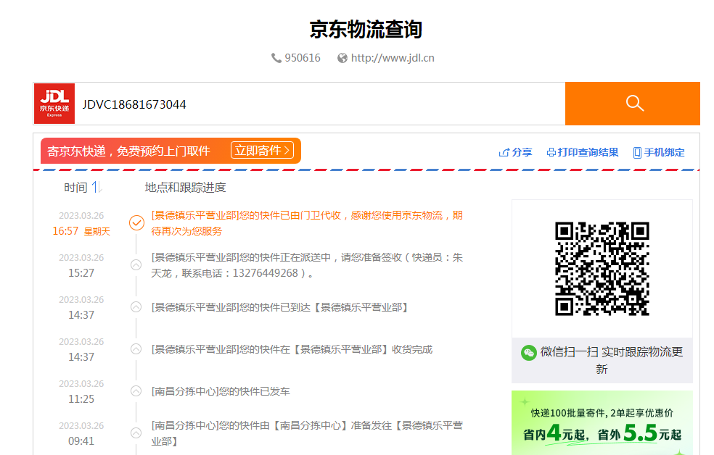Click the 寄京东快递，免费预约上门取件 banner text
Image resolution: width=714 pixels, height=455 pixels.
(x=129, y=151)
